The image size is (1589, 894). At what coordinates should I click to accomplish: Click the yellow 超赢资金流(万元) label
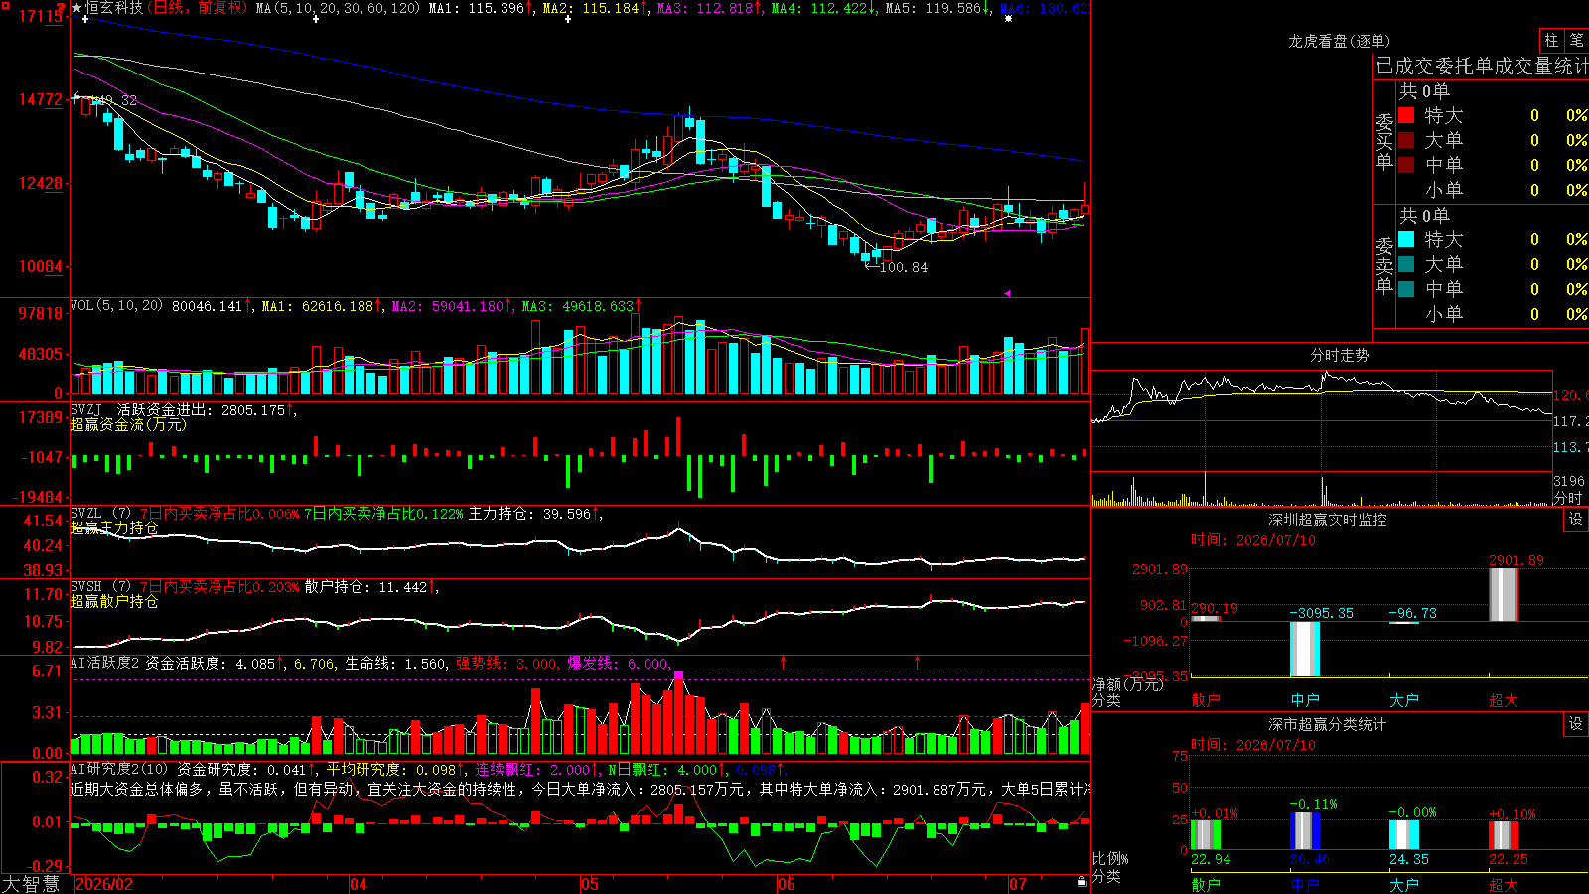click(128, 424)
